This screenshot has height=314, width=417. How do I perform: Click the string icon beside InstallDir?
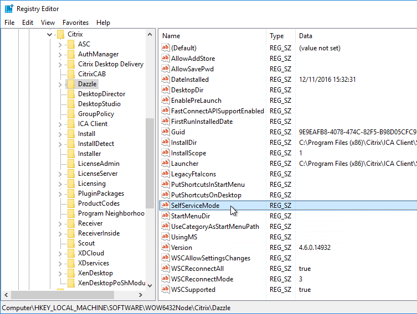pos(166,142)
